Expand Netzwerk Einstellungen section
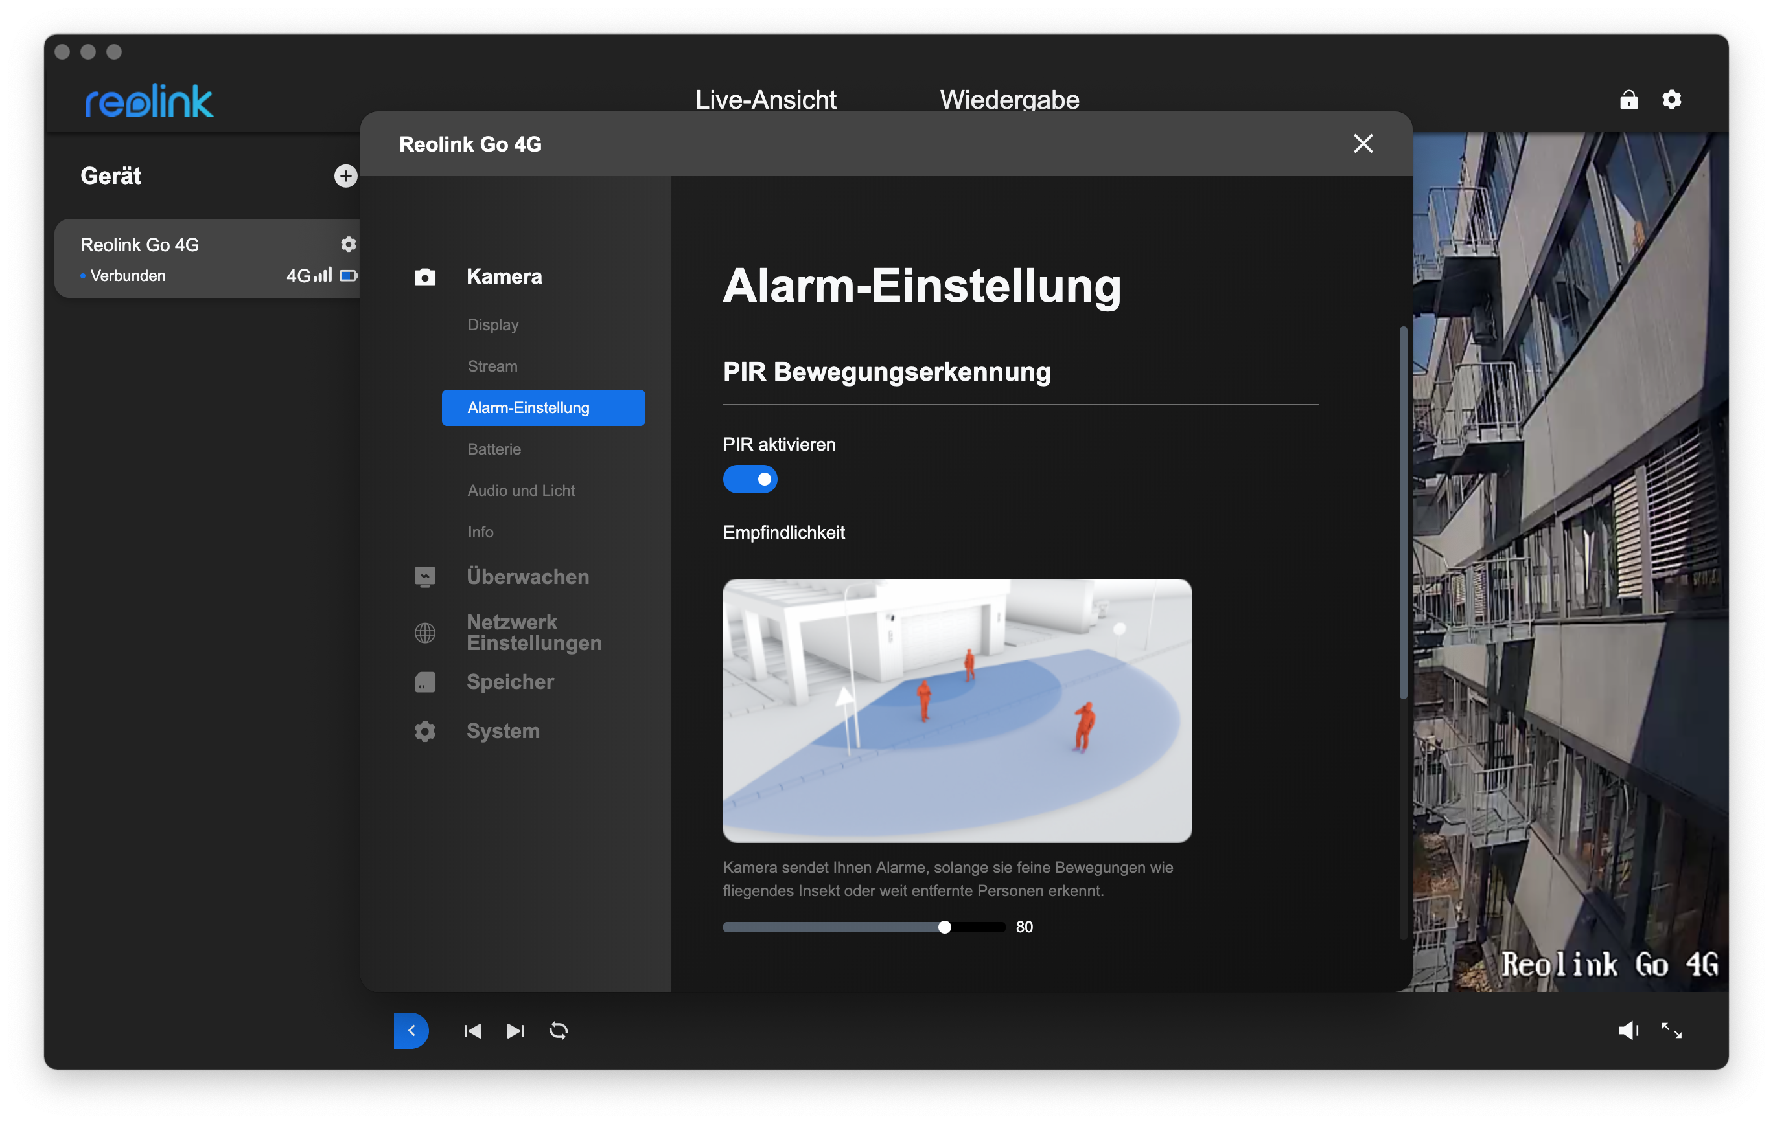This screenshot has height=1124, width=1773. click(x=534, y=633)
